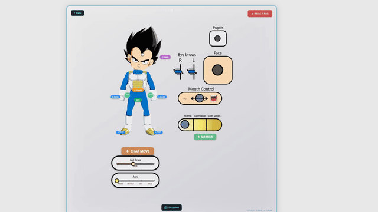Click the 'Pupils' label
Screen dimensions: 378x212
[218, 28]
